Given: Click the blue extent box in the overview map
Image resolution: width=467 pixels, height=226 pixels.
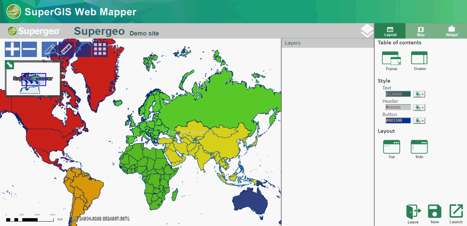Looking at the screenshot, I should click(x=34, y=80).
